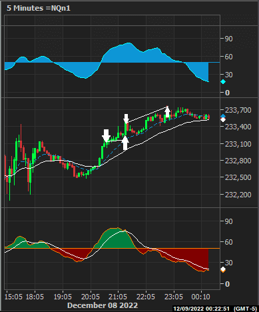Click the 232,500 price axis label
This screenshot has width=259, height=312.
tap(238, 177)
